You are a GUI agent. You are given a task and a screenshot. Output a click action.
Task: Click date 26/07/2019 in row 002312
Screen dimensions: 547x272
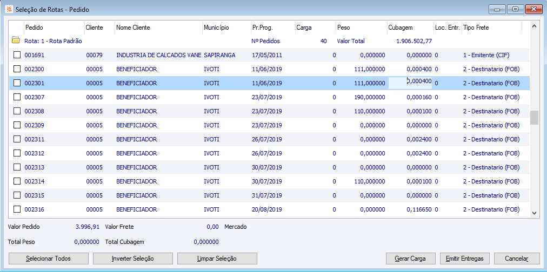coord(267,153)
